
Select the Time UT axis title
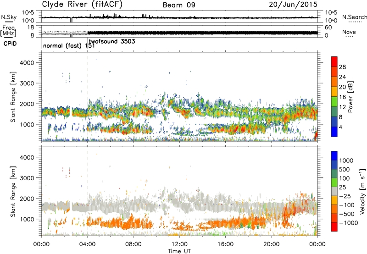pyautogui.click(x=179, y=251)
